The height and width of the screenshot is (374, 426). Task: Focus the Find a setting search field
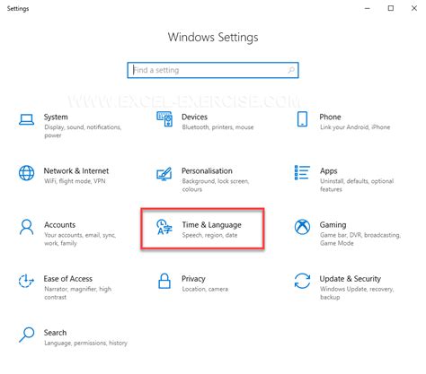213,70
